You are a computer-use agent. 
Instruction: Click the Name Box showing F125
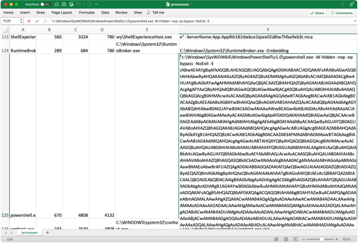11,21
